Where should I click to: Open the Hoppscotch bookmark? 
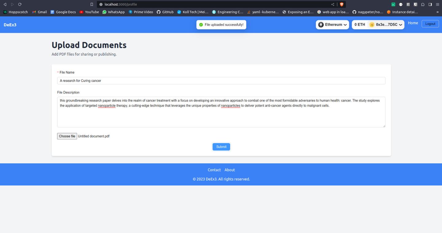(15, 12)
